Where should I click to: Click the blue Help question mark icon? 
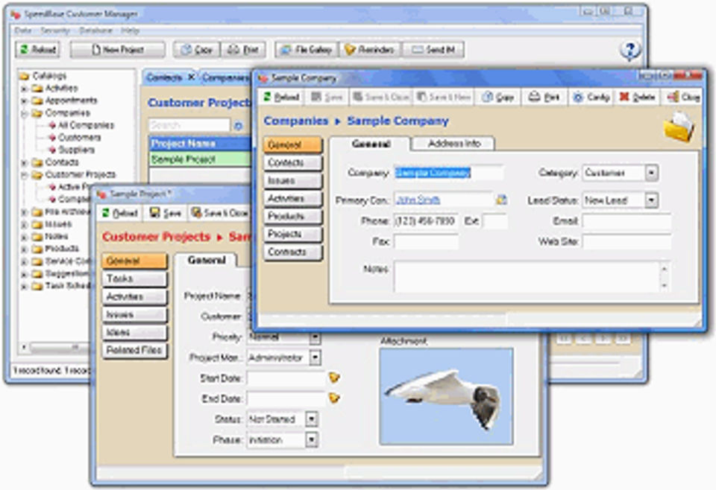point(630,50)
